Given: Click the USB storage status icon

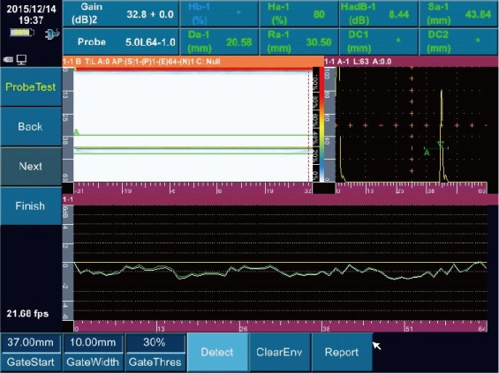Looking at the screenshot, I should tap(8, 59).
